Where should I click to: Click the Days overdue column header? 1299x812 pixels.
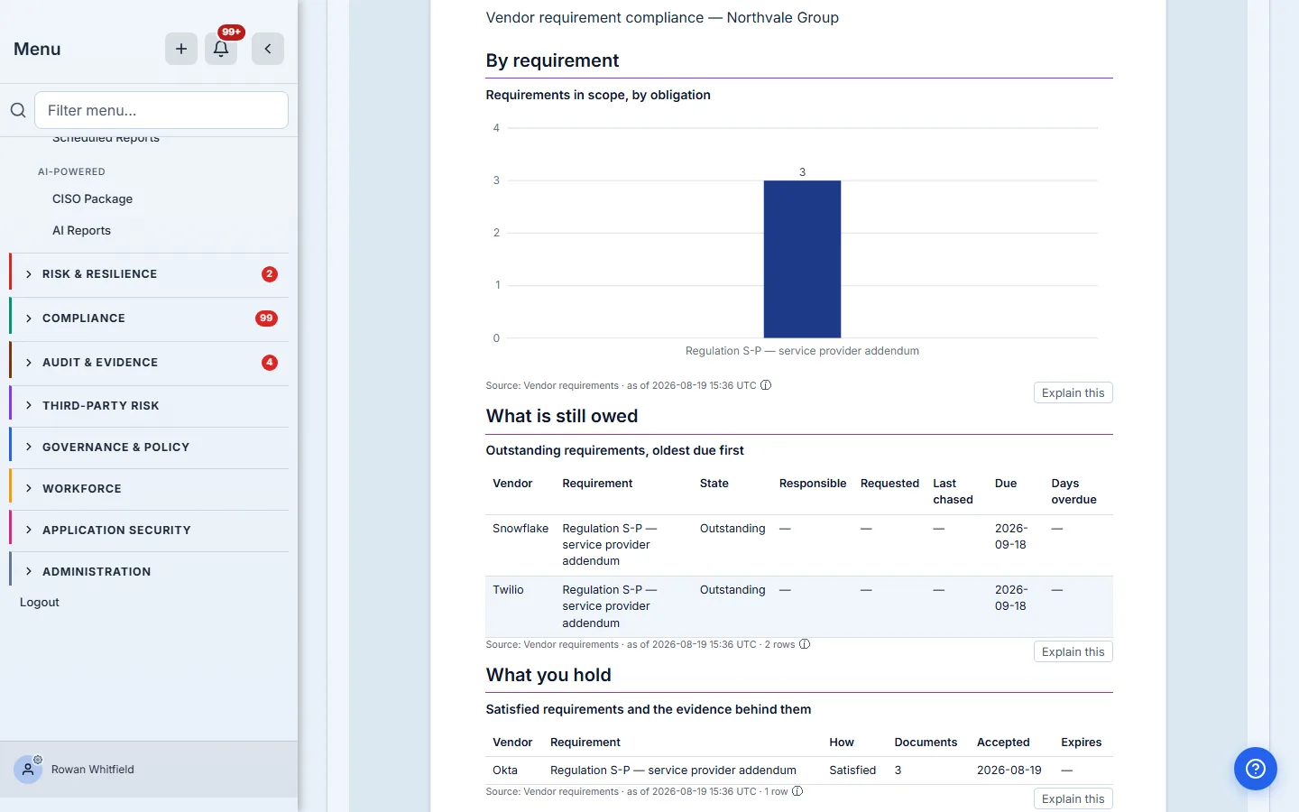pos(1073,492)
